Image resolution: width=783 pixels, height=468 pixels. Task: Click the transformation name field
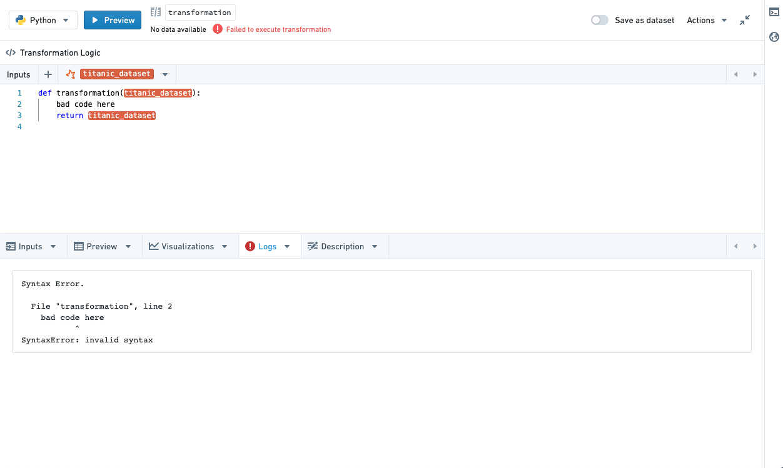coord(200,12)
